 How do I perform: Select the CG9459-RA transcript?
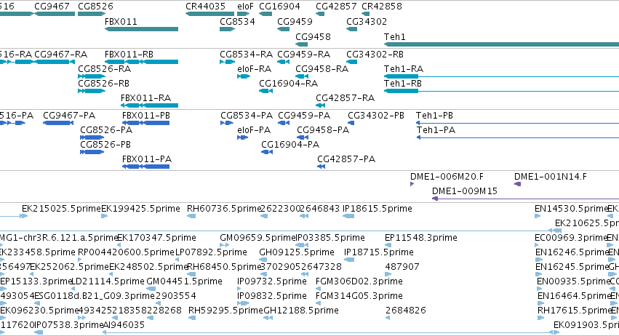click(284, 62)
